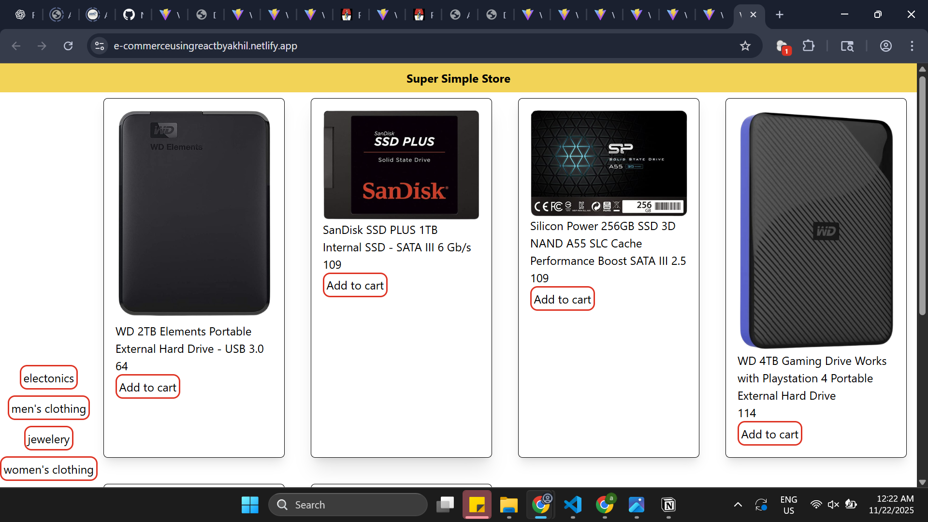Open a new browser tab
Viewport: 928px width, 522px height.
point(779,14)
